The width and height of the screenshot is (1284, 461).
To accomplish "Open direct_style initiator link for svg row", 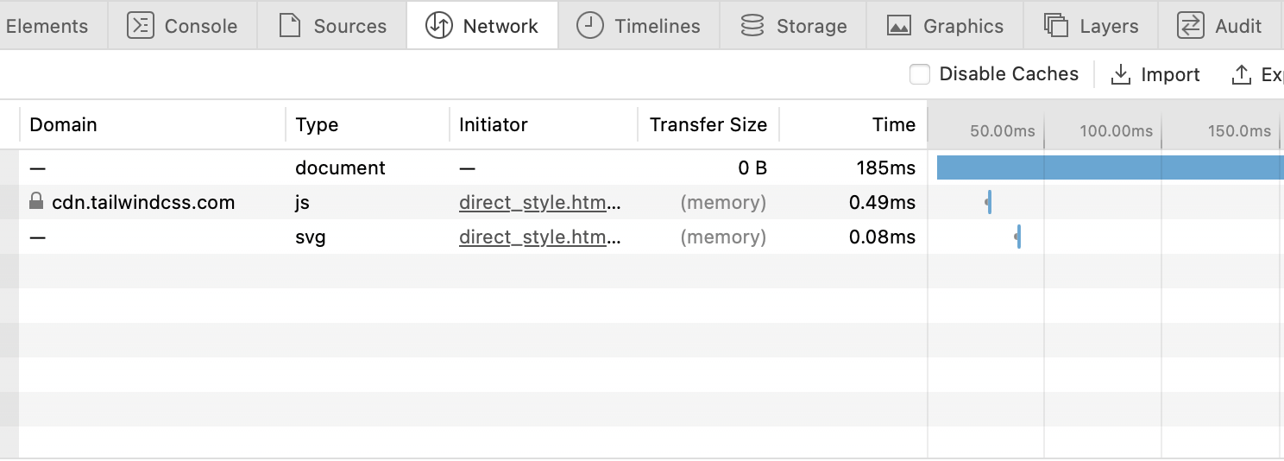I will pos(539,237).
